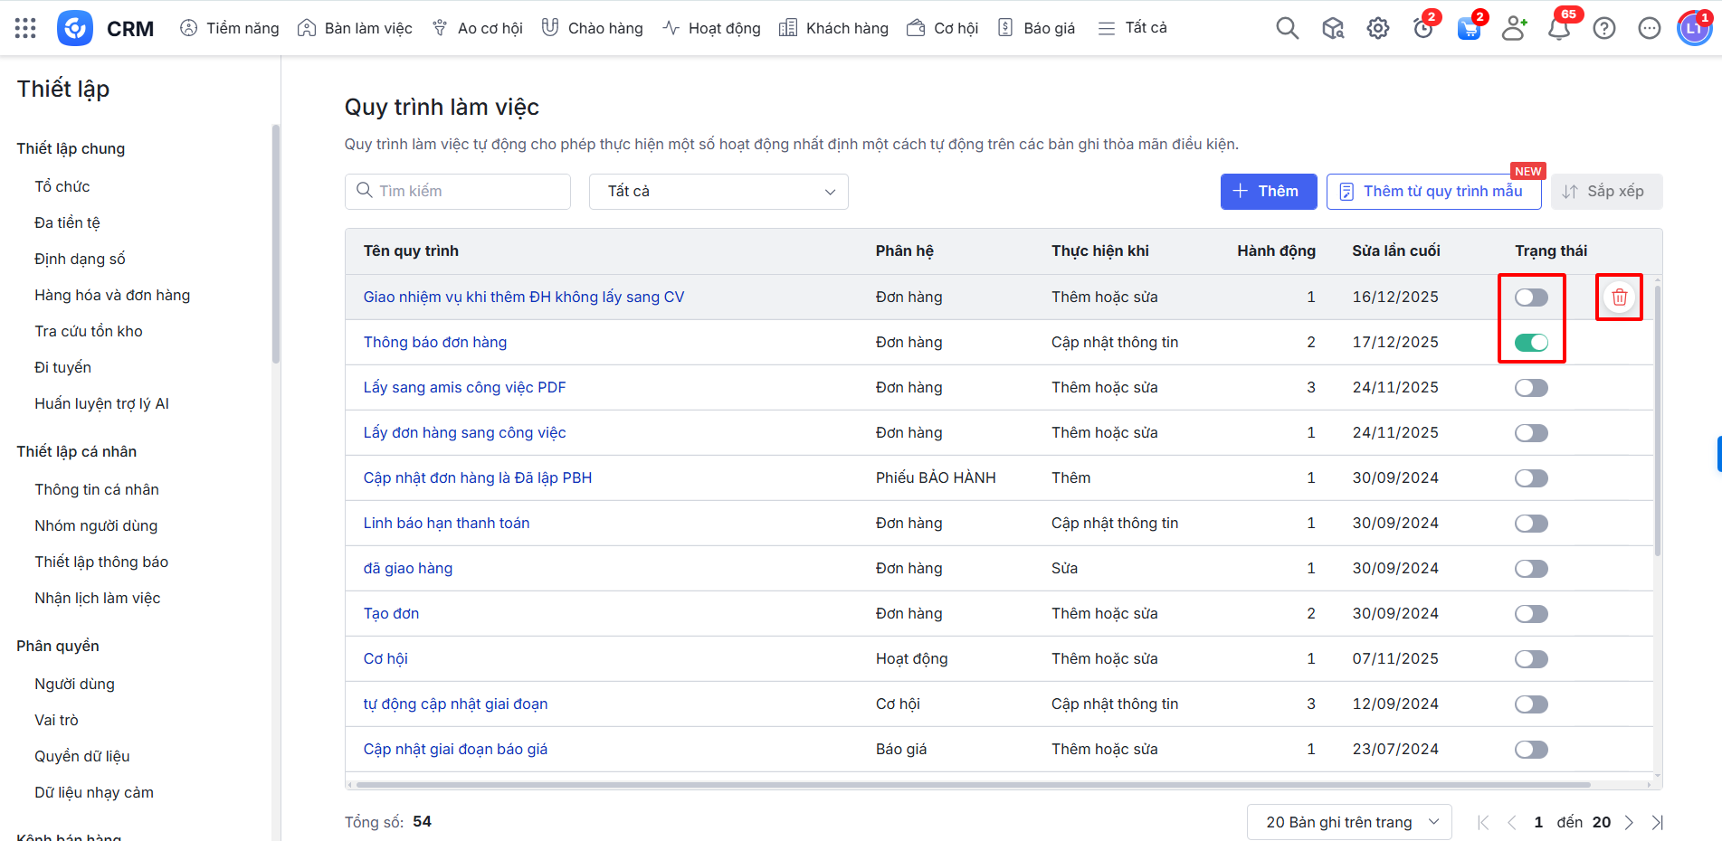This screenshot has width=1722, height=841.
Task: Open the settings gear icon
Action: [1377, 28]
